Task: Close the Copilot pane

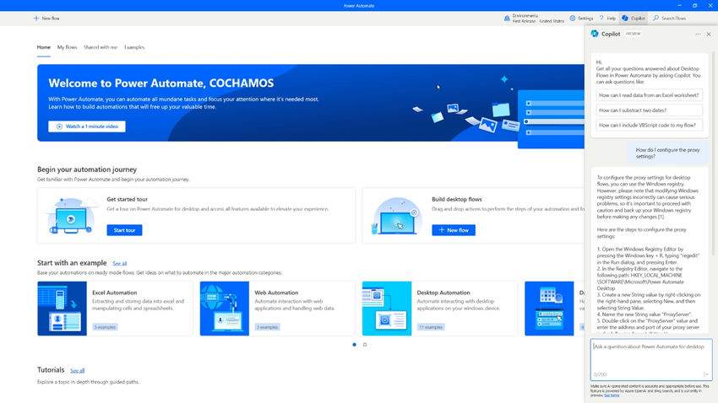Action: point(709,35)
